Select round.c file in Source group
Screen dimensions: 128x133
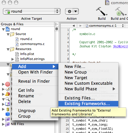[x=26, y=39]
